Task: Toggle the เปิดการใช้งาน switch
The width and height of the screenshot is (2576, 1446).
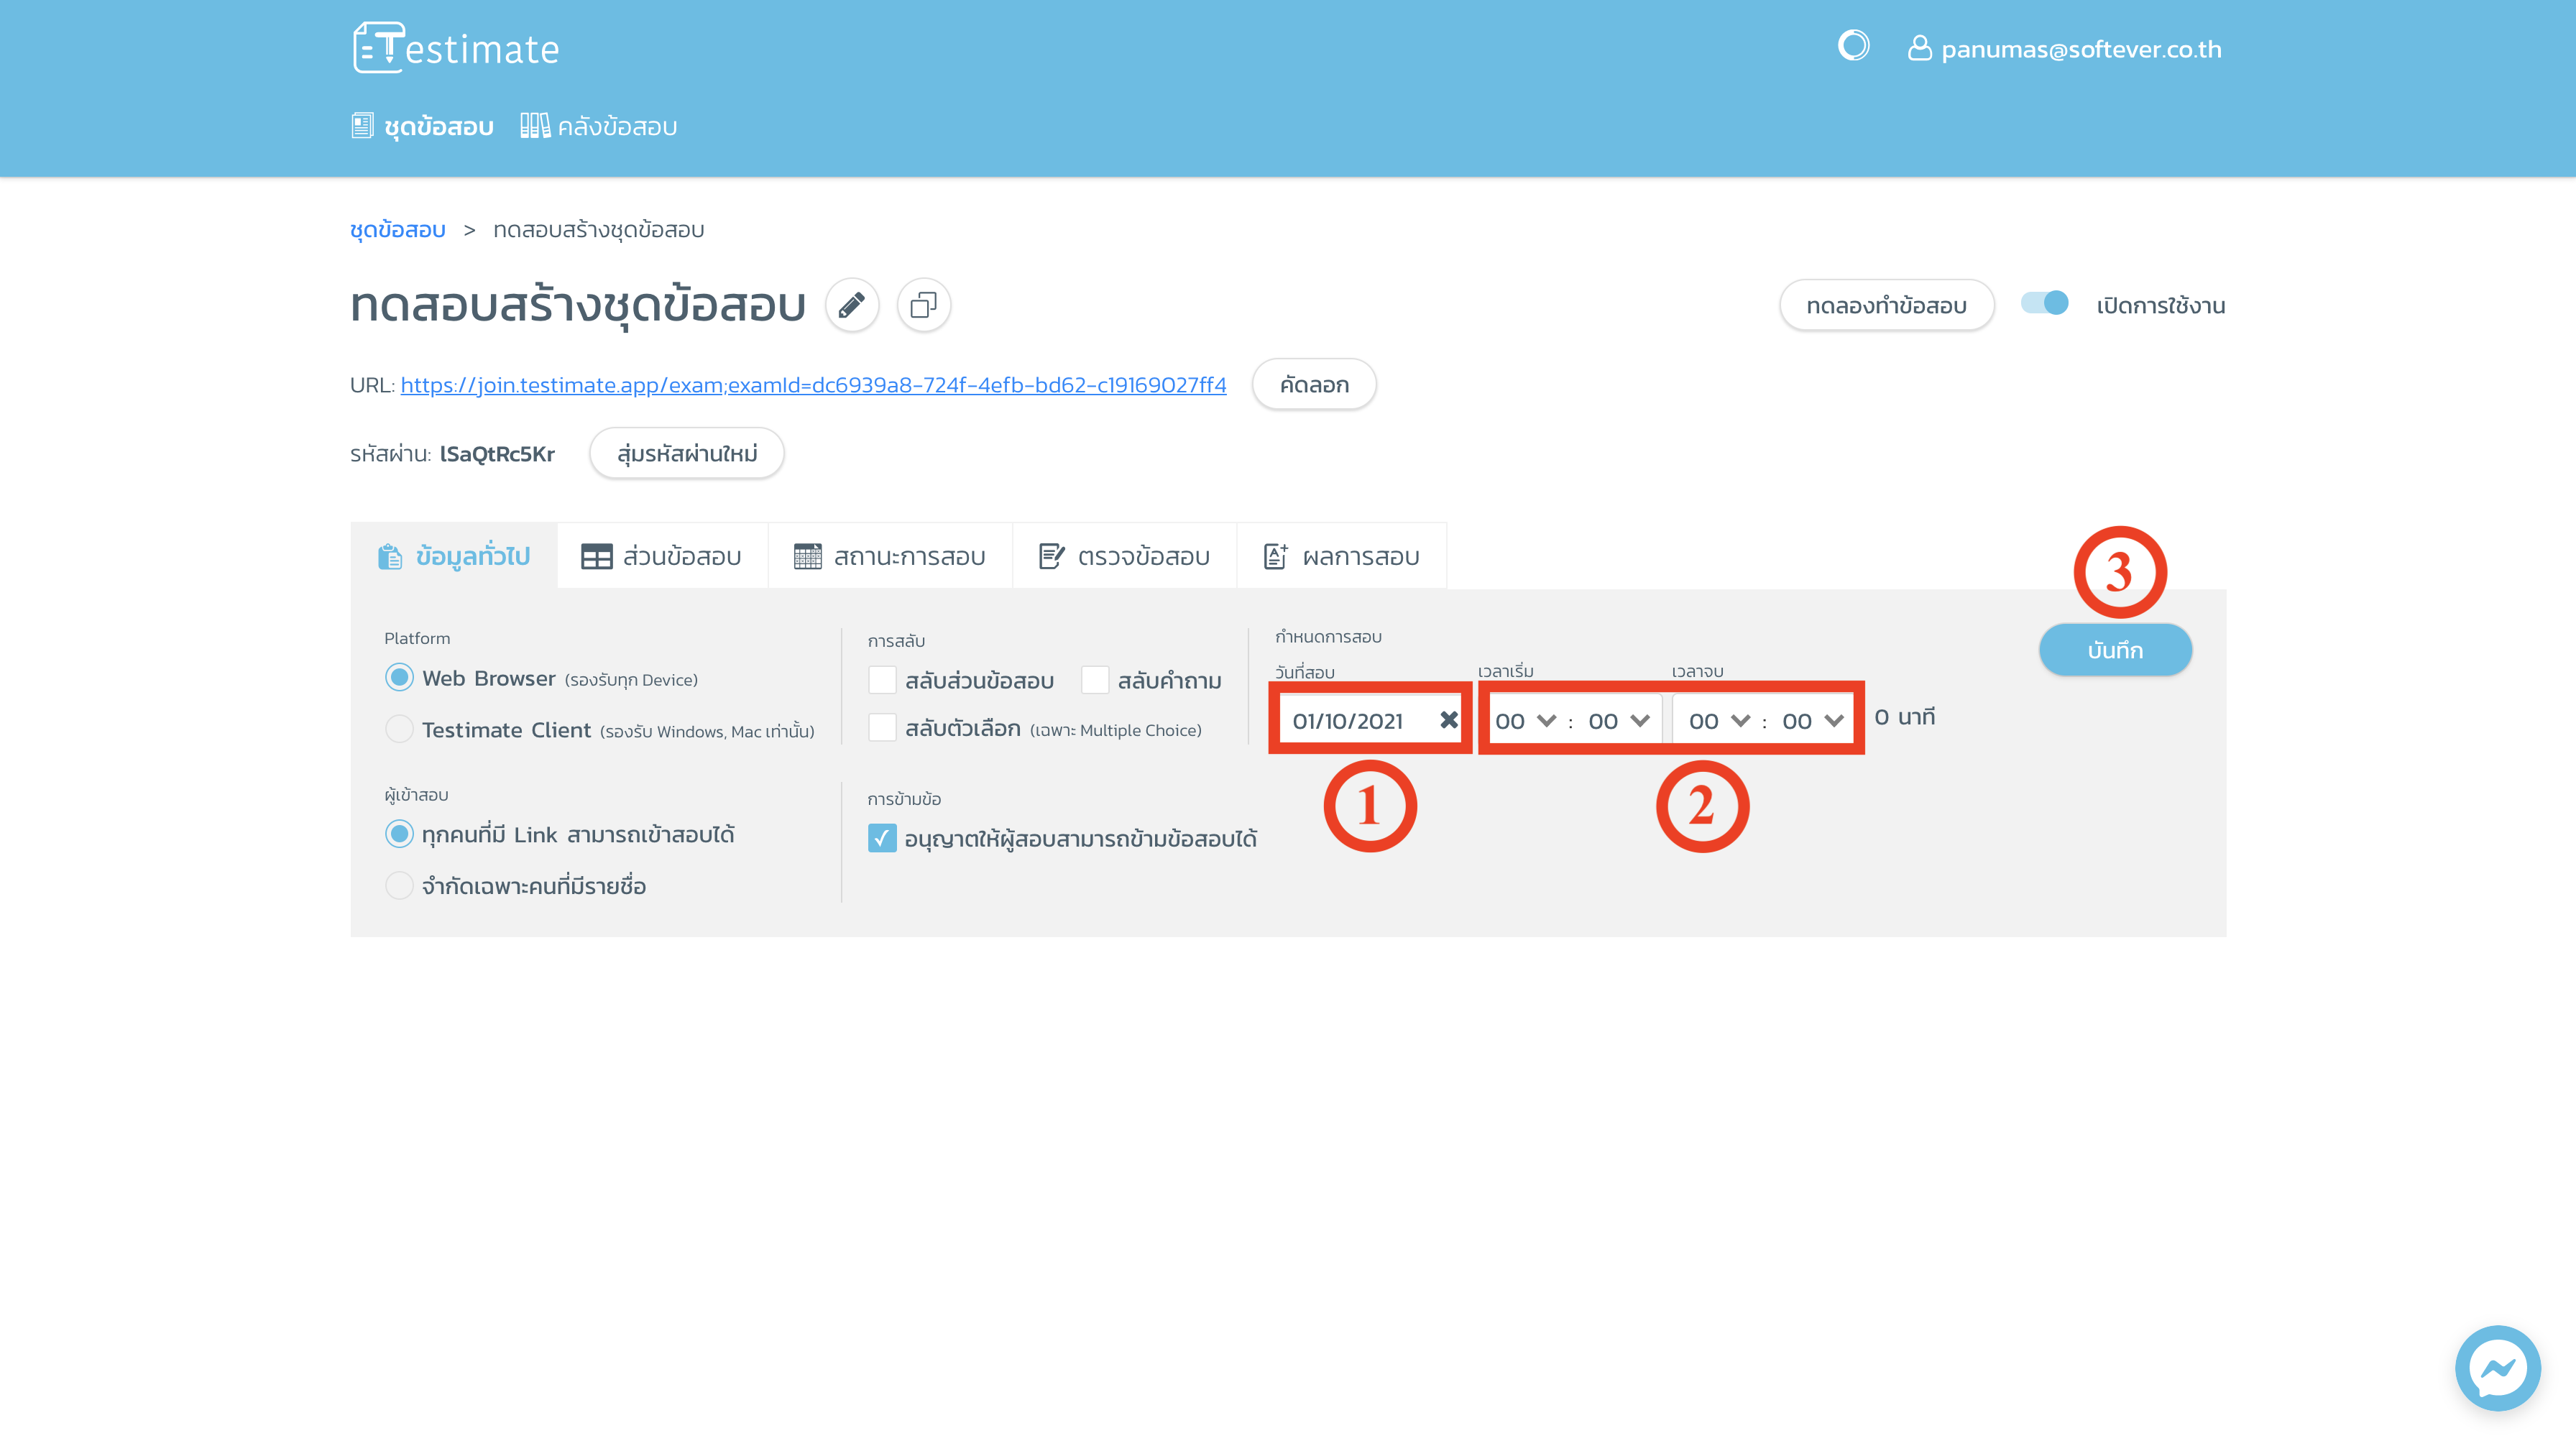Action: (x=2044, y=304)
